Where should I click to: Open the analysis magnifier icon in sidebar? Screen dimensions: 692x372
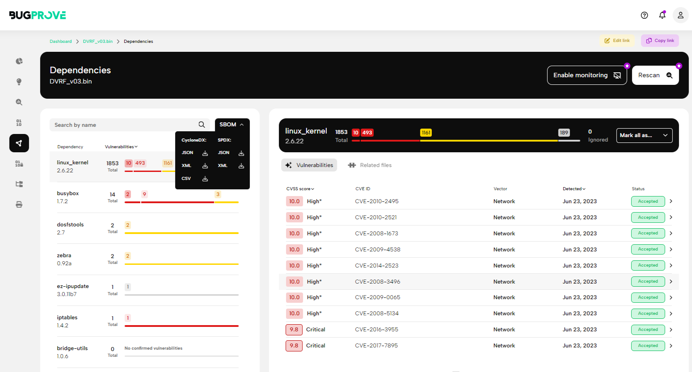point(19,102)
